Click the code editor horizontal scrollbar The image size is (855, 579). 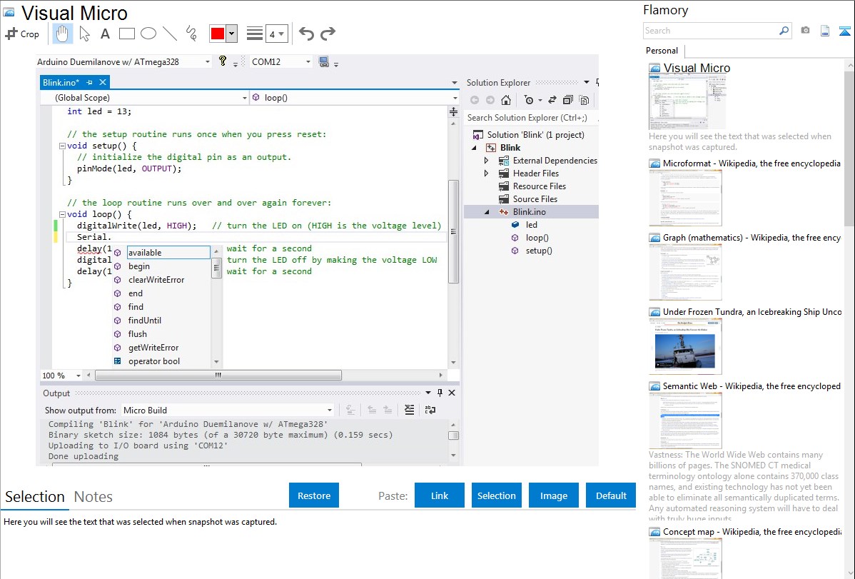point(218,376)
